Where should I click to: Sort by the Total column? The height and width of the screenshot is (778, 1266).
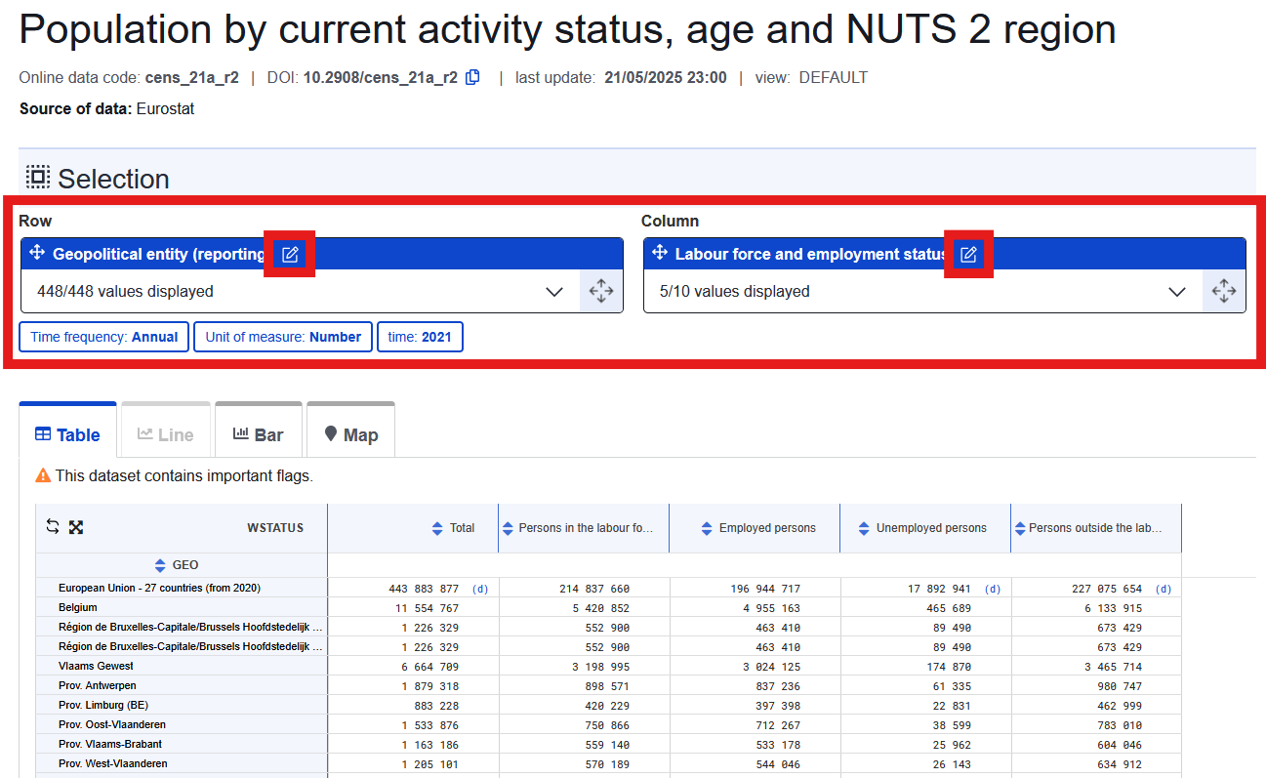click(x=437, y=528)
